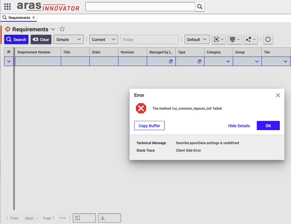Expand the Tier filter dropdown
291x224 pixels.
[x=286, y=61]
